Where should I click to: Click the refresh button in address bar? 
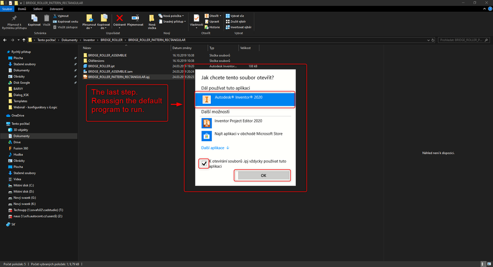click(x=433, y=40)
